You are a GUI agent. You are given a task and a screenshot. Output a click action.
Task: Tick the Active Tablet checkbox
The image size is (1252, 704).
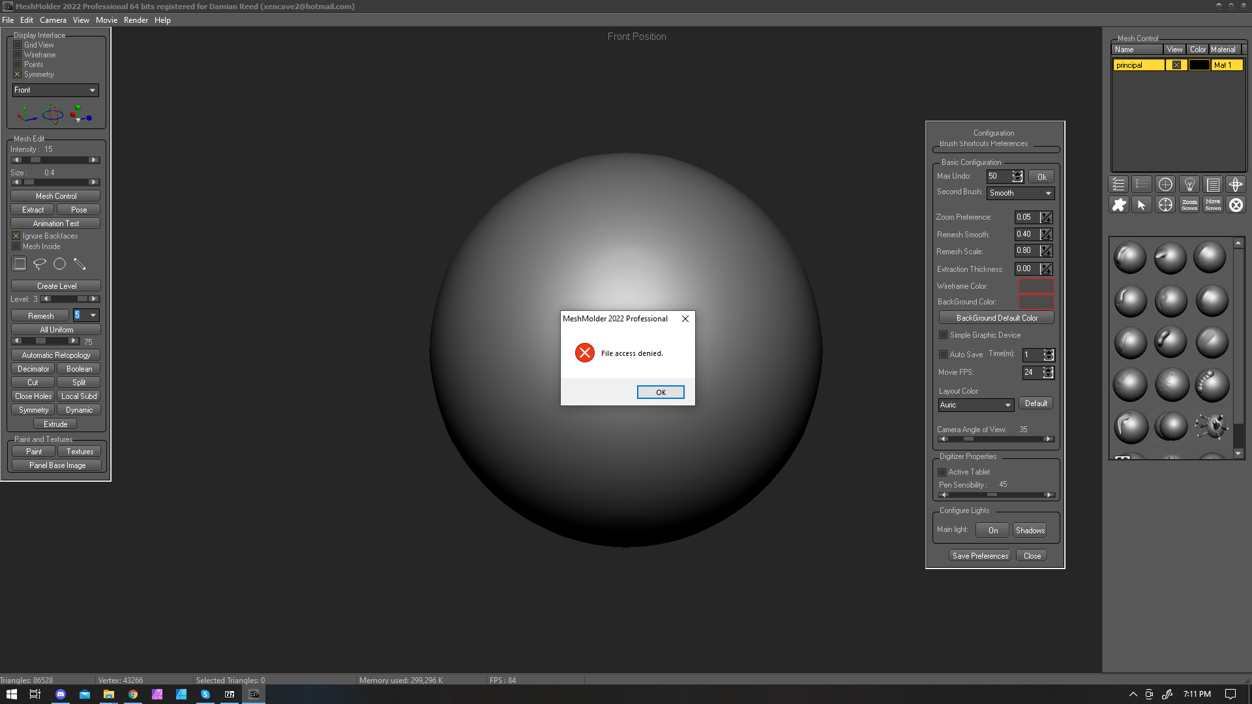pos(942,472)
